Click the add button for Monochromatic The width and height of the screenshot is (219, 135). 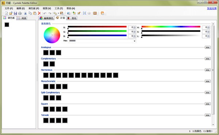tap(208, 81)
